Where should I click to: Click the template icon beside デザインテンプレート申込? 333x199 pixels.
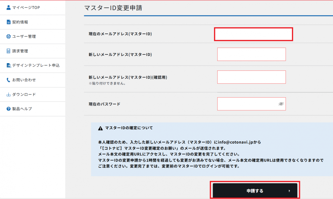point(9,65)
